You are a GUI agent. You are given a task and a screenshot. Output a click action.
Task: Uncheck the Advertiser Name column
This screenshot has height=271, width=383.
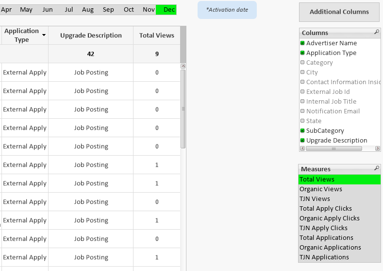(x=302, y=43)
